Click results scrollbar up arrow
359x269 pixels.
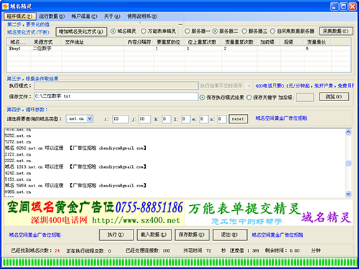point(348,132)
